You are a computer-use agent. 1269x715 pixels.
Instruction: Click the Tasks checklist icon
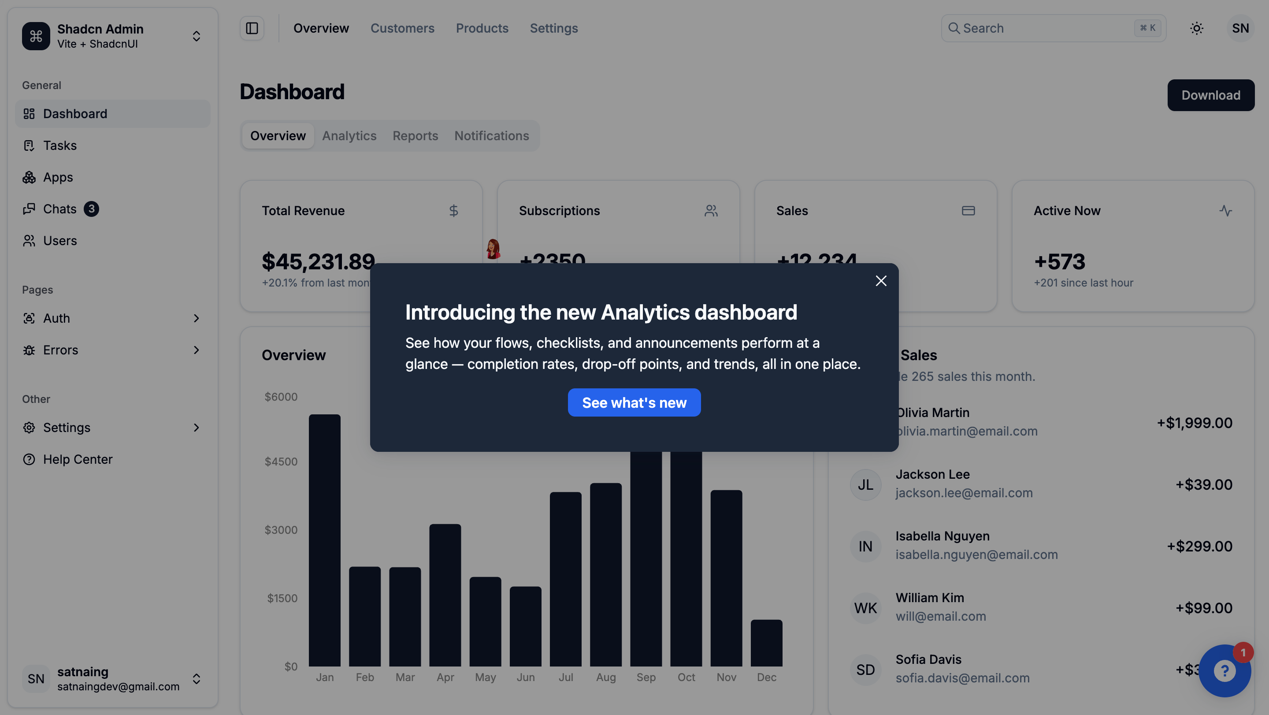tap(29, 145)
